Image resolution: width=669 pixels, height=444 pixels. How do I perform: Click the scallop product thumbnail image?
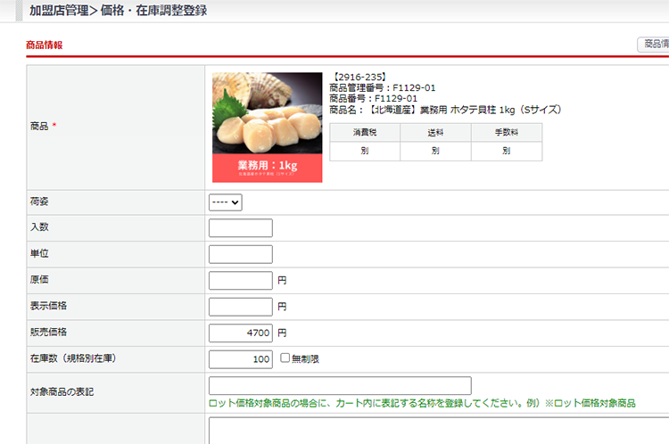(267, 127)
